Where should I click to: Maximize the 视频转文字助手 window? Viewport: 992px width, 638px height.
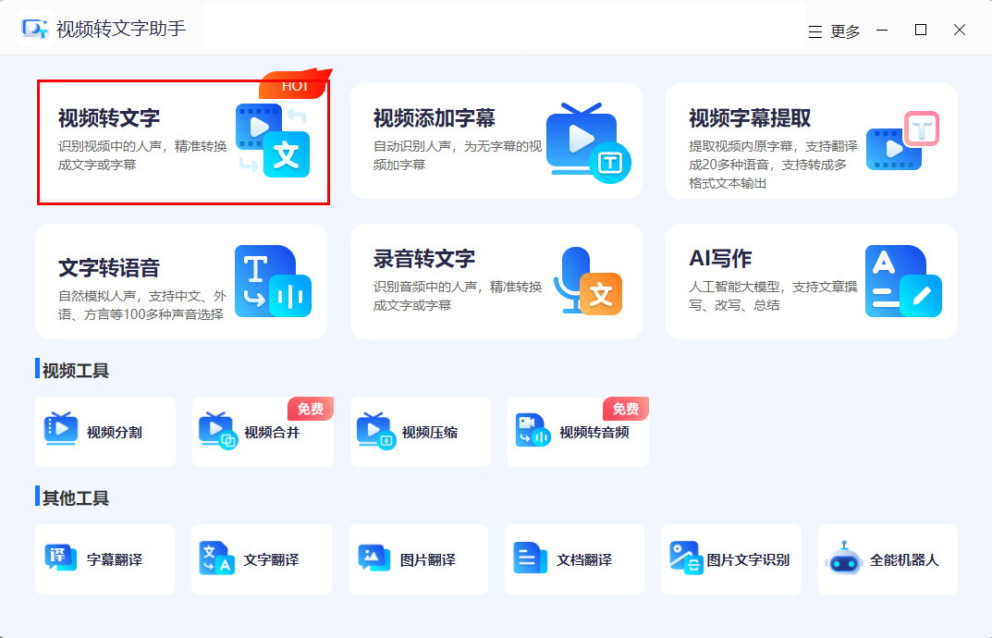[x=921, y=30]
